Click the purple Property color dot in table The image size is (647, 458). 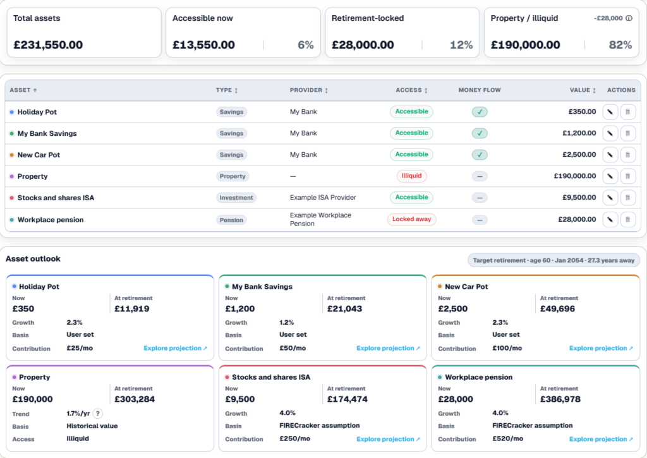pyautogui.click(x=11, y=176)
